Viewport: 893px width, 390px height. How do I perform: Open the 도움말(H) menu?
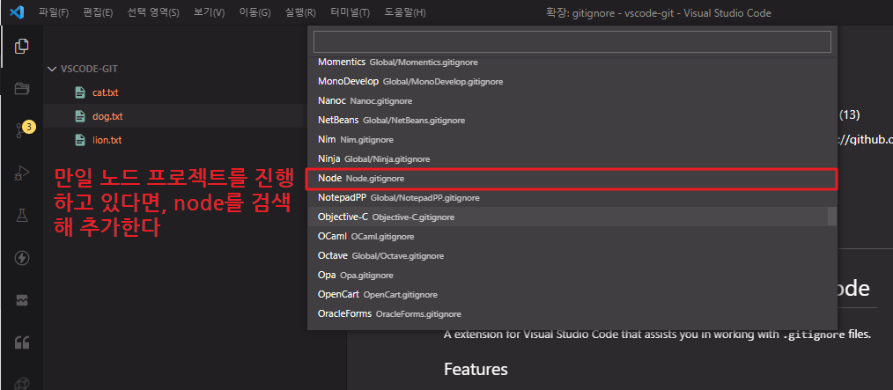(405, 12)
